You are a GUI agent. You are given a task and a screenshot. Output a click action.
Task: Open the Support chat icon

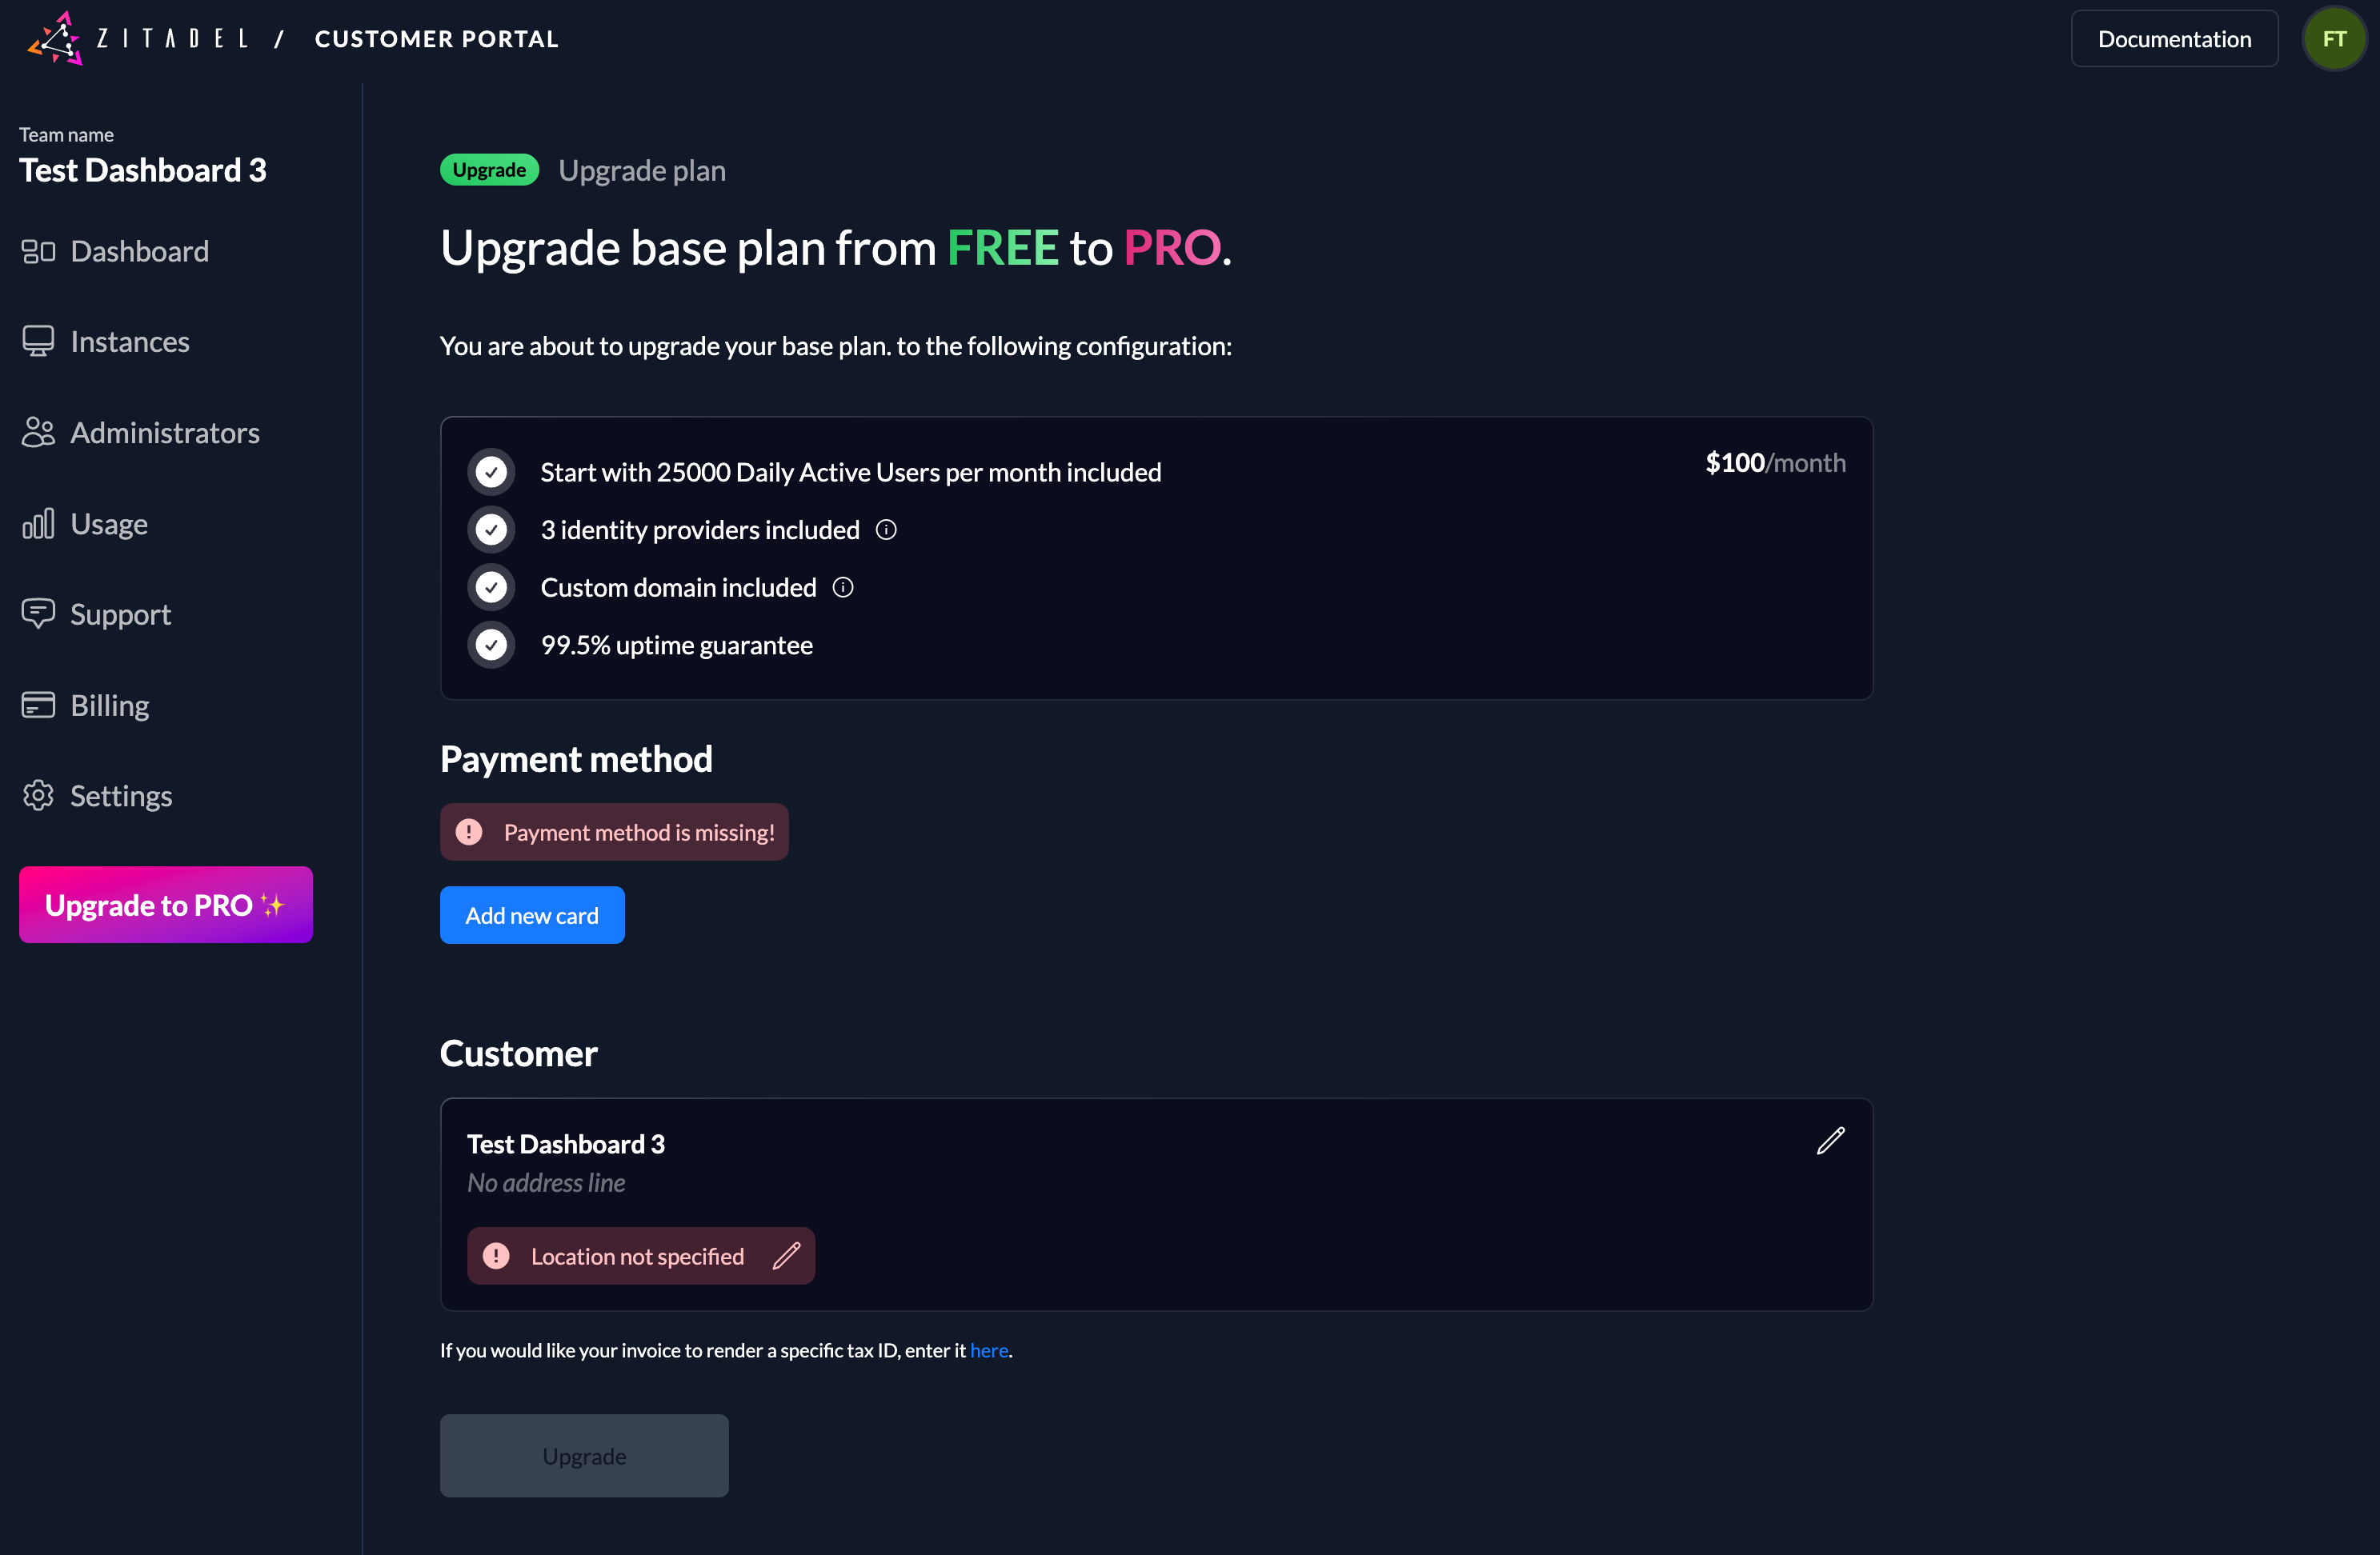[x=39, y=614]
